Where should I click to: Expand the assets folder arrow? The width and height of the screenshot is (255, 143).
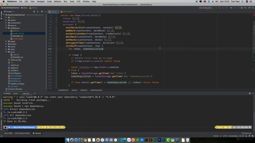pos(6,20)
